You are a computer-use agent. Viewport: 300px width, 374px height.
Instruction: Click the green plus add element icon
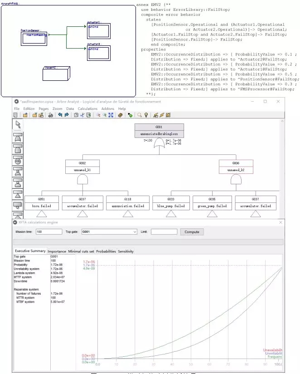(130, 115)
